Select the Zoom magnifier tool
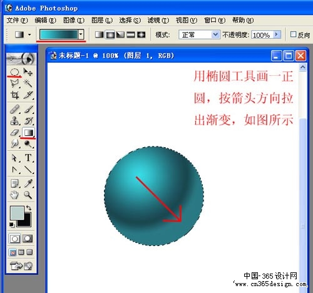This screenshot has height=293, width=313. [28, 195]
